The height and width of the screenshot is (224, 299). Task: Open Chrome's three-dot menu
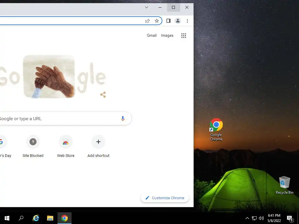click(187, 21)
